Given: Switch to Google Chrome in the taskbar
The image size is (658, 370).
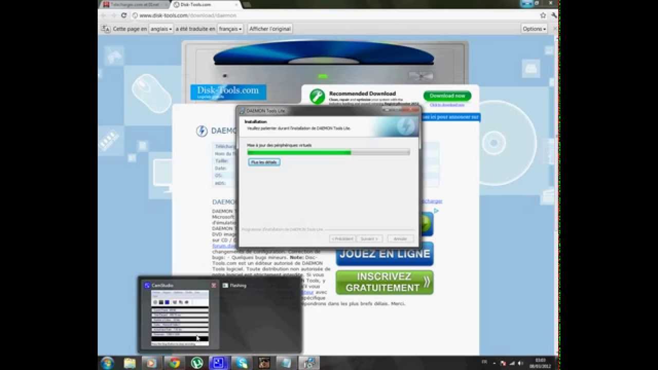Looking at the screenshot, I should tap(174, 363).
